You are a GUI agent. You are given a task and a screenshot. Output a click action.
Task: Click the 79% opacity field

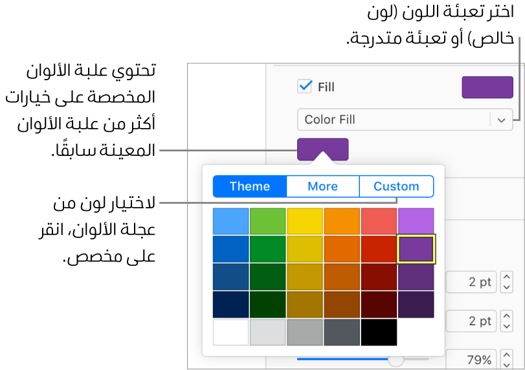point(471,359)
